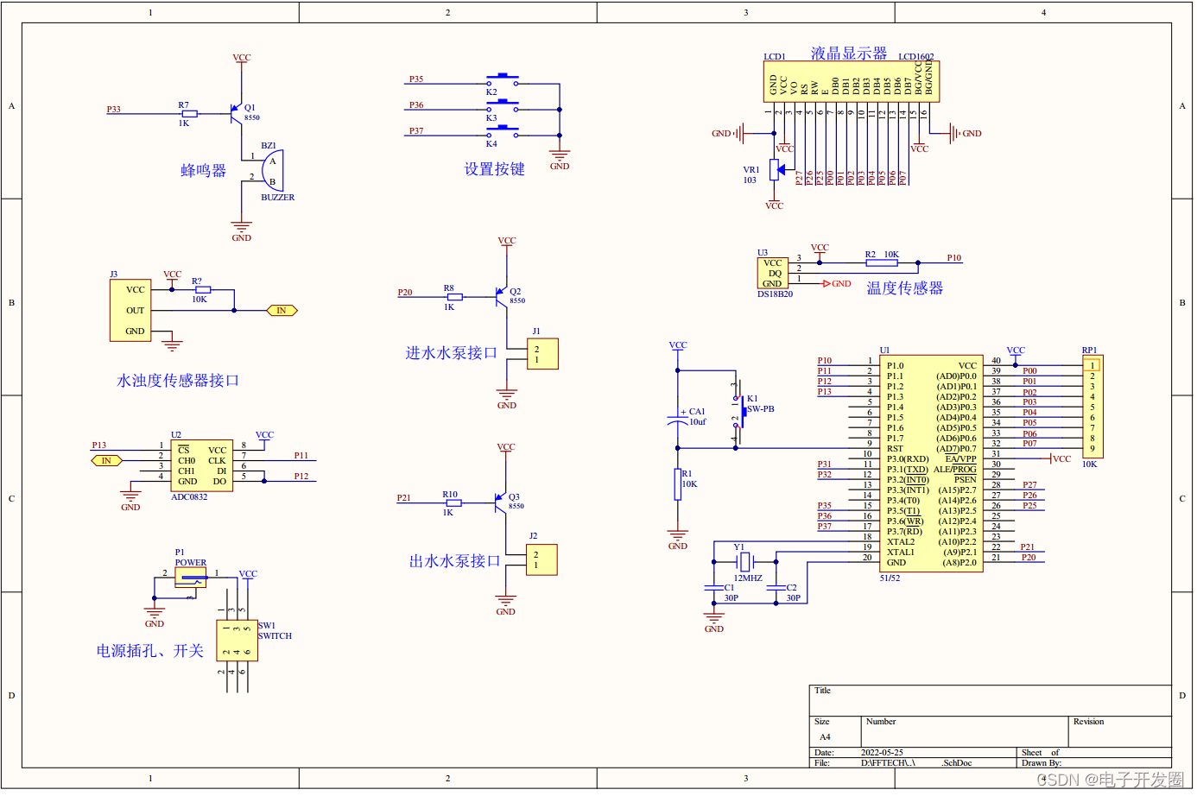Viewport: 1197px width, 796px height.
Task: Select the 电源插孔、开关 label
Action: coord(150,650)
